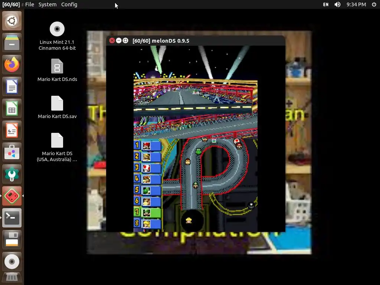The height and width of the screenshot is (285, 380).
Task: Launch the Files manager from the dock
Action: point(12,43)
